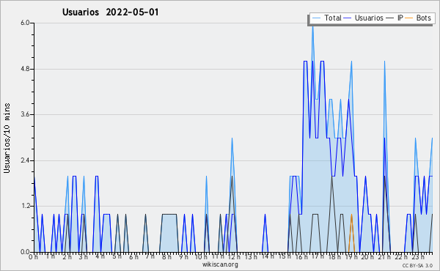The height and width of the screenshot is (271, 440).
Task: Click the "18 h" x-axis label
Action: click(335, 256)
